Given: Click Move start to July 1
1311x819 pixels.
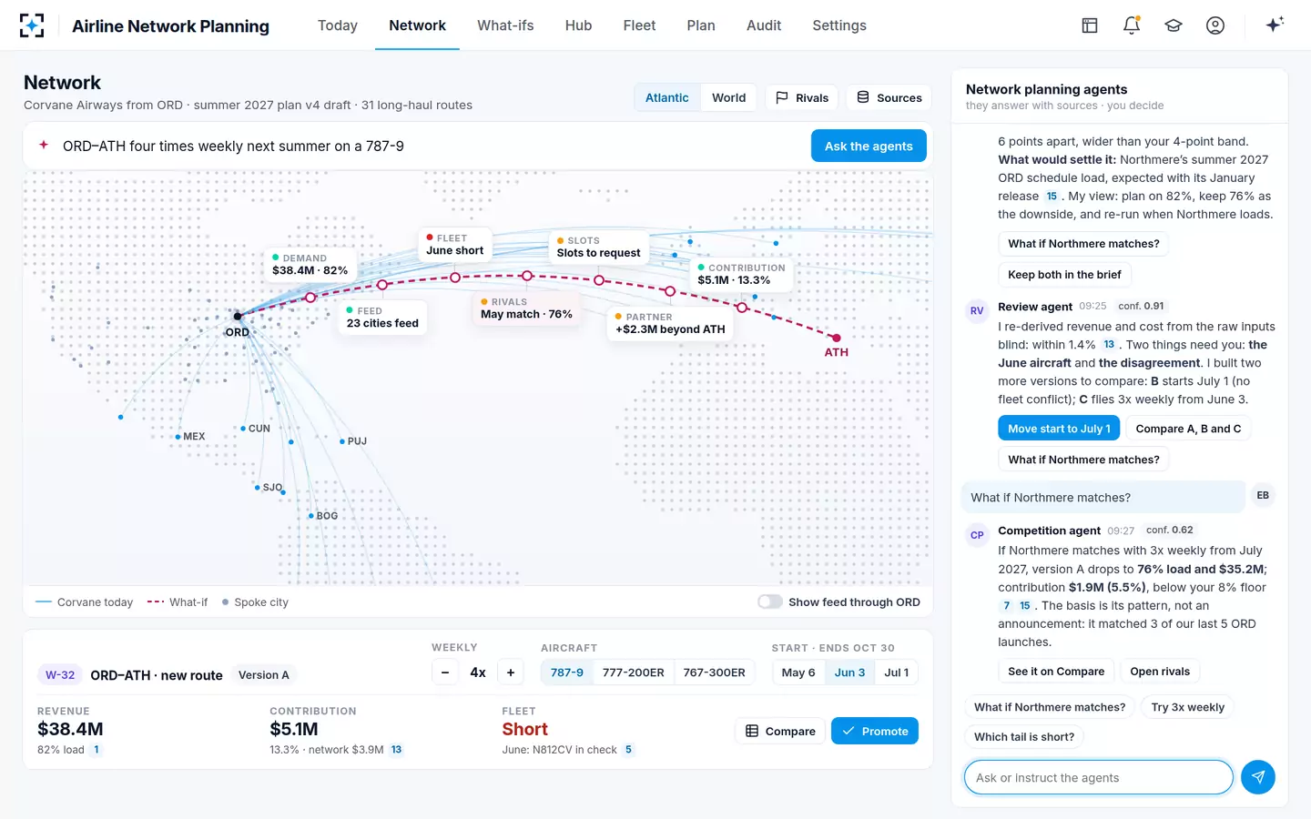Looking at the screenshot, I should (x=1059, y=429).
